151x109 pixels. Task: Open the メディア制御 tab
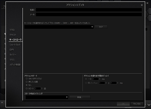tap(15, 65)
